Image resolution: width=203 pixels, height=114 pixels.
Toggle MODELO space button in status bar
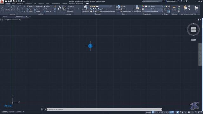coord(148,112)
